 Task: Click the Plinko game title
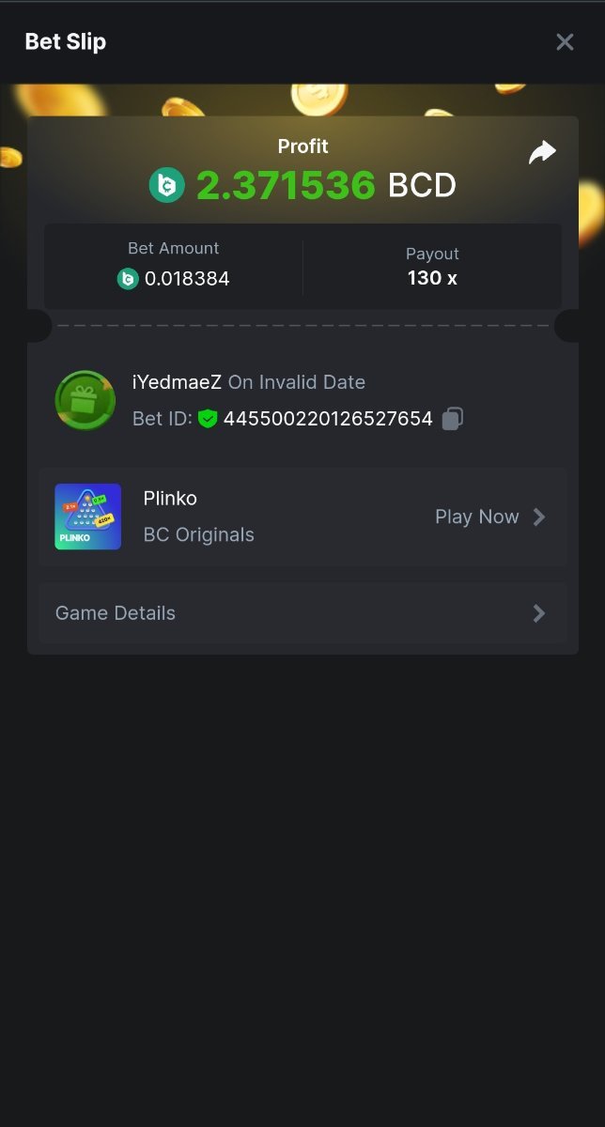(170, 499)
